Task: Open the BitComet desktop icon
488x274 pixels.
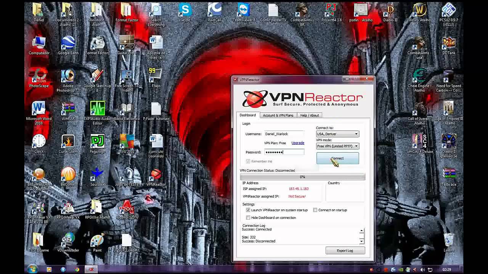Action: click(x=68, y=177)
